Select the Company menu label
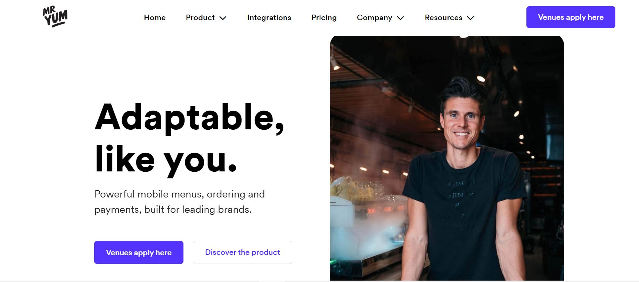Viewport: 639px width, 282px height. pyautogui.click(x=374, y=18)
